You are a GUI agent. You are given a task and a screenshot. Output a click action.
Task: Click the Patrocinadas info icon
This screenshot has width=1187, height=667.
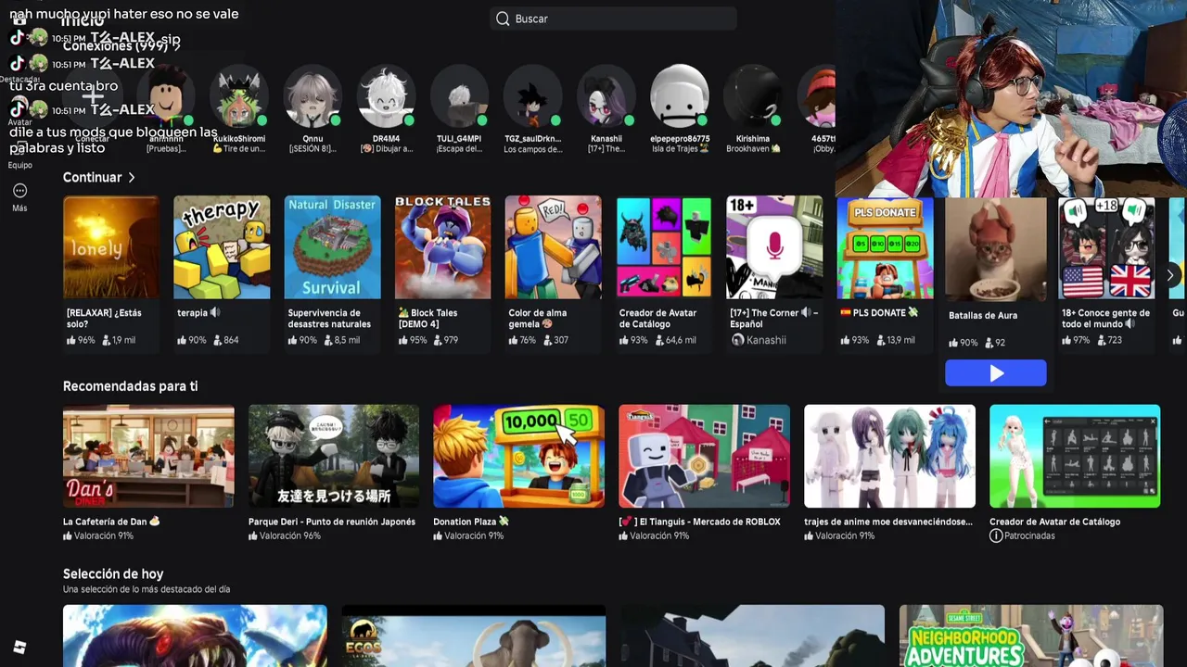[x=996, y=536]
